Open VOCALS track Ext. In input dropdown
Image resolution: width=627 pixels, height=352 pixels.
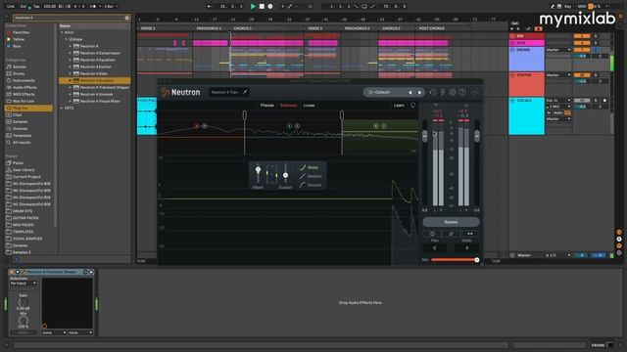pos(558,100)
